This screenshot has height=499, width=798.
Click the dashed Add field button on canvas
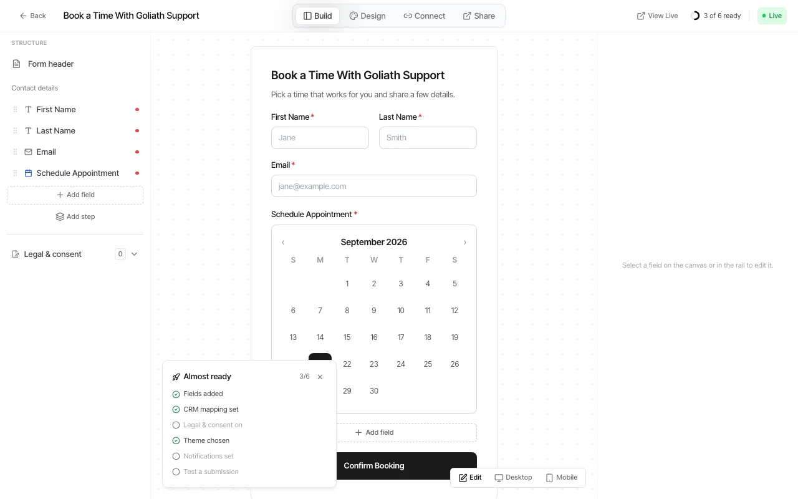406,432
